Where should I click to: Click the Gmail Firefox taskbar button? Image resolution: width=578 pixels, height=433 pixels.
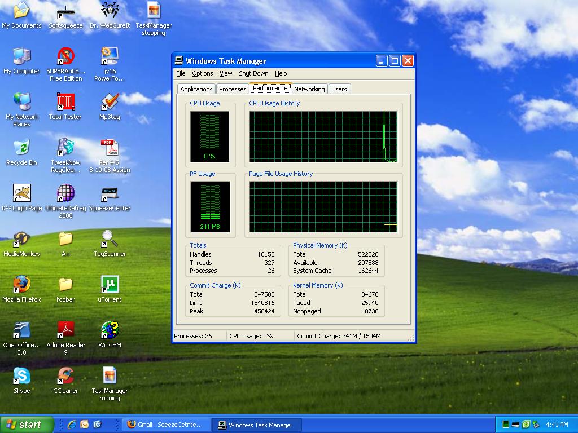point(166,425)
